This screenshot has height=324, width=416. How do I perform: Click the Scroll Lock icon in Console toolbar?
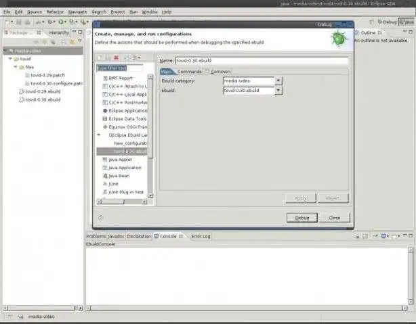tap(365, 236)
